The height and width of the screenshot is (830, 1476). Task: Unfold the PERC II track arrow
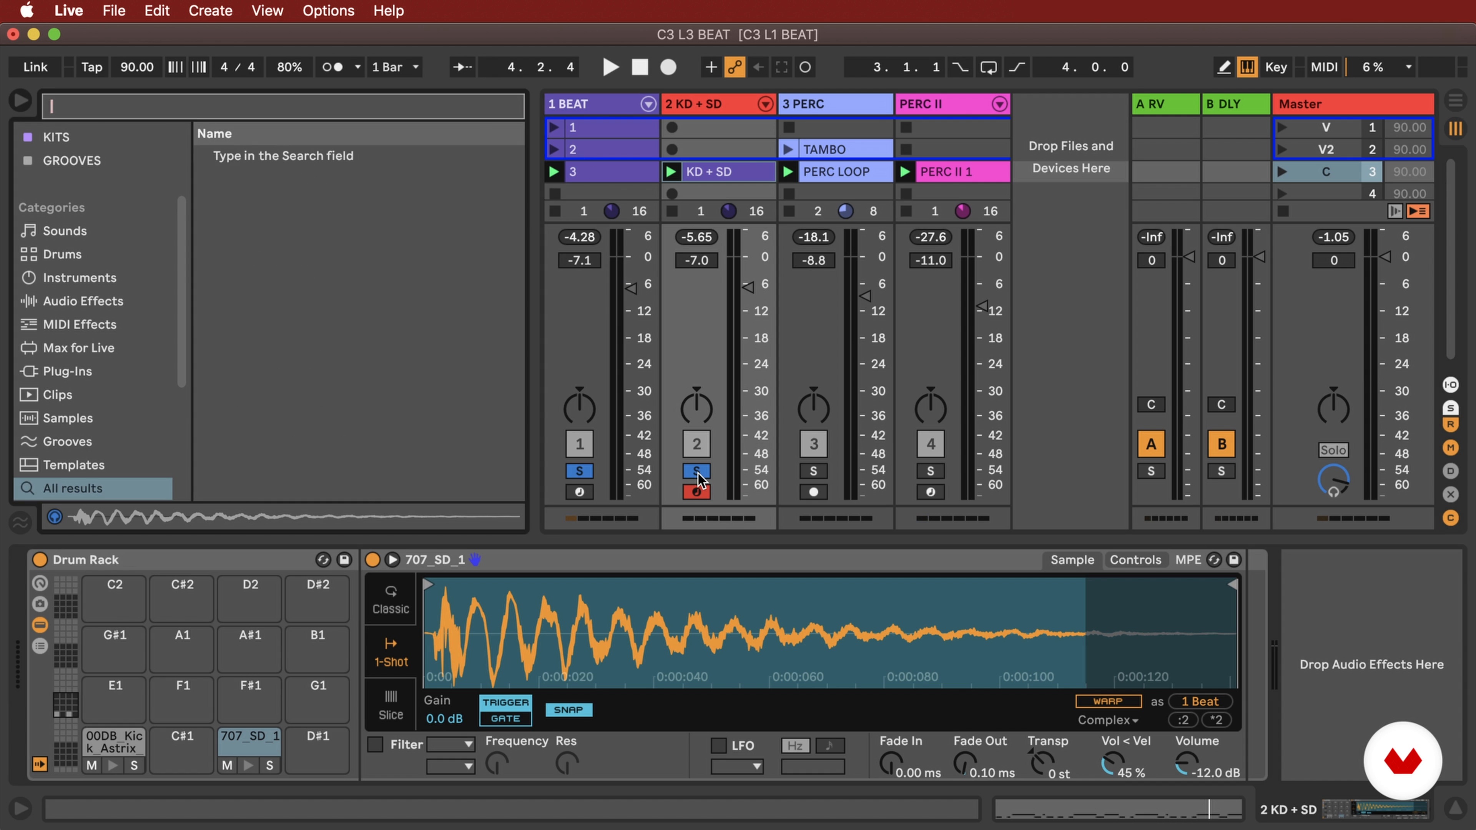(x=999, y=104)
